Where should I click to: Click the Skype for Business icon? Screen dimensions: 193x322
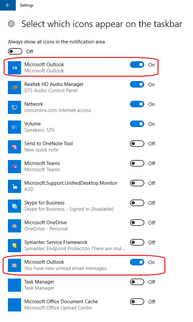coord(14,206)
